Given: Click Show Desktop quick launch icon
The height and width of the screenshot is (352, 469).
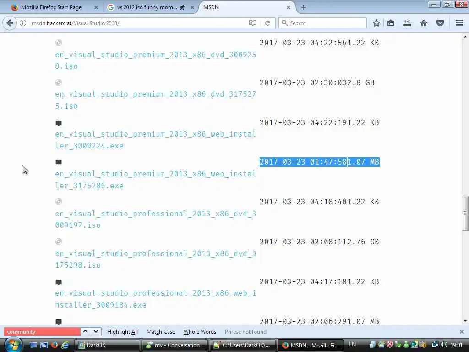Looking at the screenshot, I should (33, 345).
